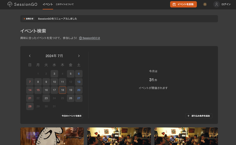Select July 9 on calendar
Screen dimensions: 236x145
[x=46, y=82]
